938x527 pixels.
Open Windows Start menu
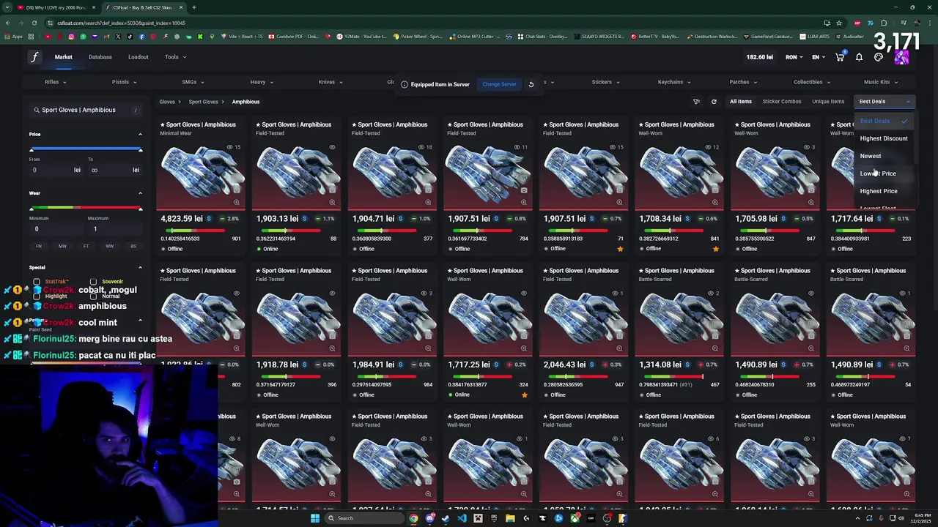click(x=315, y=518)
